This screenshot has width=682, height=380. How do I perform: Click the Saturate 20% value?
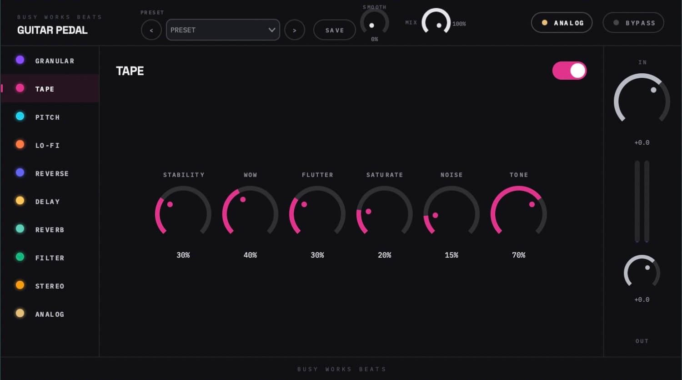pyautogui.click(x=385, y=255)
